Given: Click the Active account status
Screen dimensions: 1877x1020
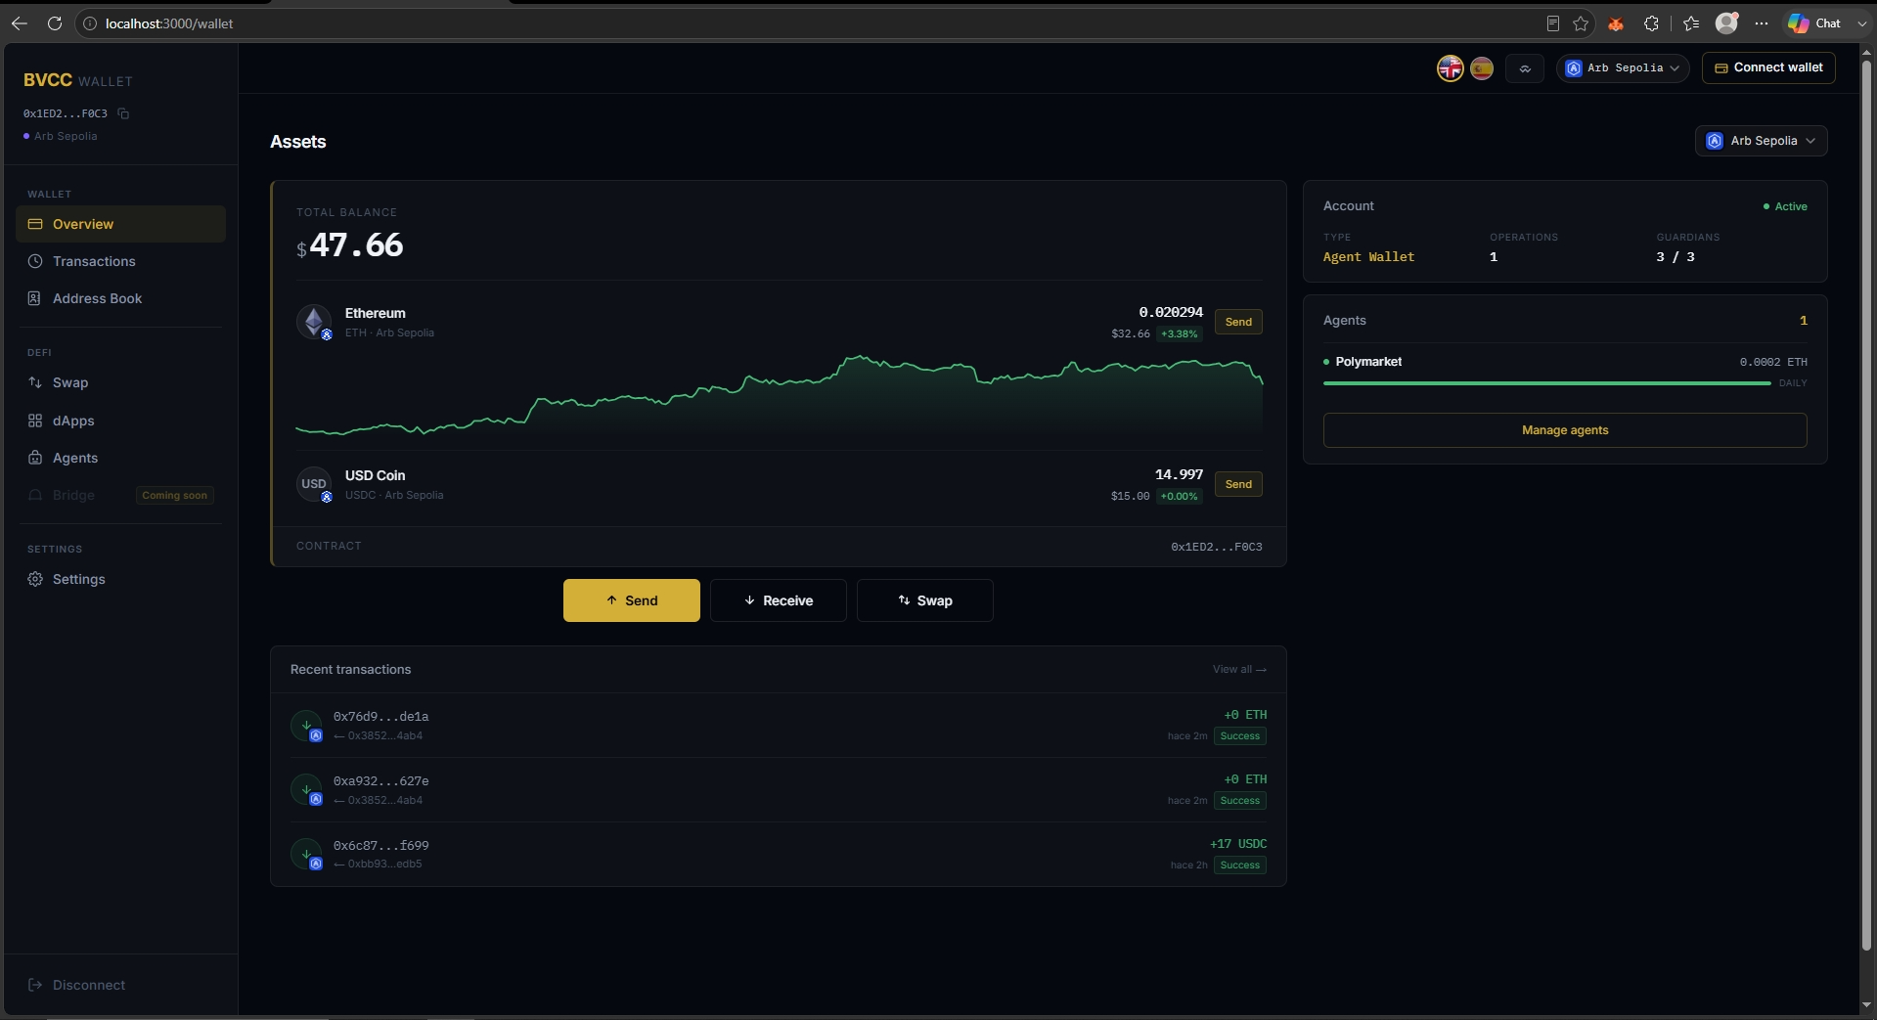Looking at the screenshot, I should point(1785,206).
